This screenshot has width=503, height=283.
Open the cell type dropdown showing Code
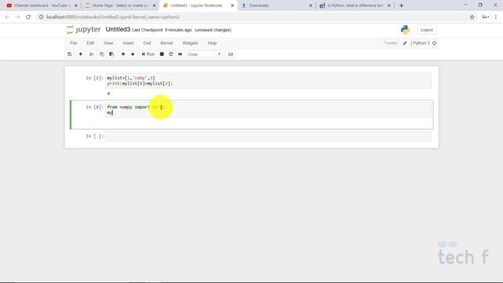click(204, 54)
